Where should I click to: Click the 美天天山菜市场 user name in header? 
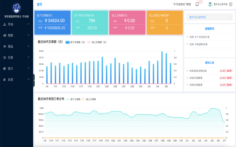point(221,4)
